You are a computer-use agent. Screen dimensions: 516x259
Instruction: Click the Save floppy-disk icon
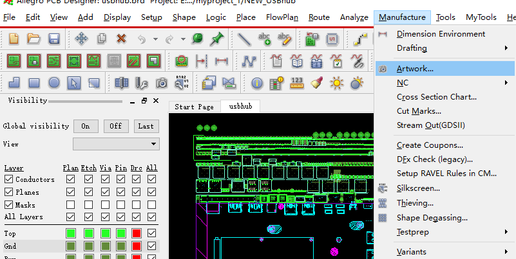(x=53, y=39)
